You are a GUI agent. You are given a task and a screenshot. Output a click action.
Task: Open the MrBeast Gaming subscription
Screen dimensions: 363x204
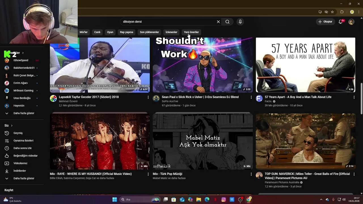point(22,90)
